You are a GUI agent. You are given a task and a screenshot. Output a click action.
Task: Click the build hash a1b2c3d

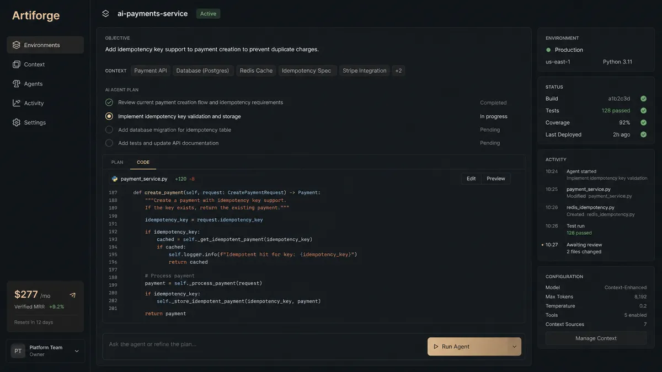[x=619, y=99]
